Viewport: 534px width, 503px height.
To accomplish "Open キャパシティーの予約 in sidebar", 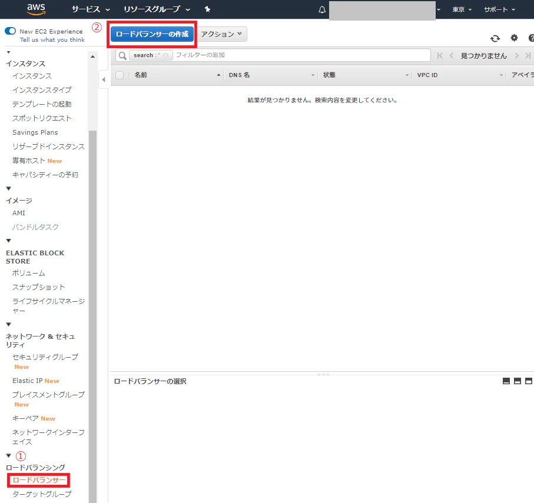I will click(x=45, y=175).
